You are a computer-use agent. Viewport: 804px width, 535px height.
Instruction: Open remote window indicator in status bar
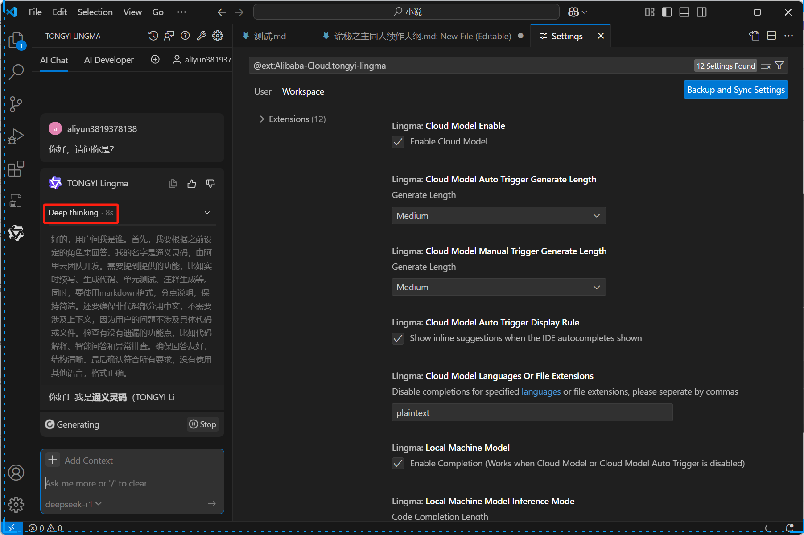[12, 528]
